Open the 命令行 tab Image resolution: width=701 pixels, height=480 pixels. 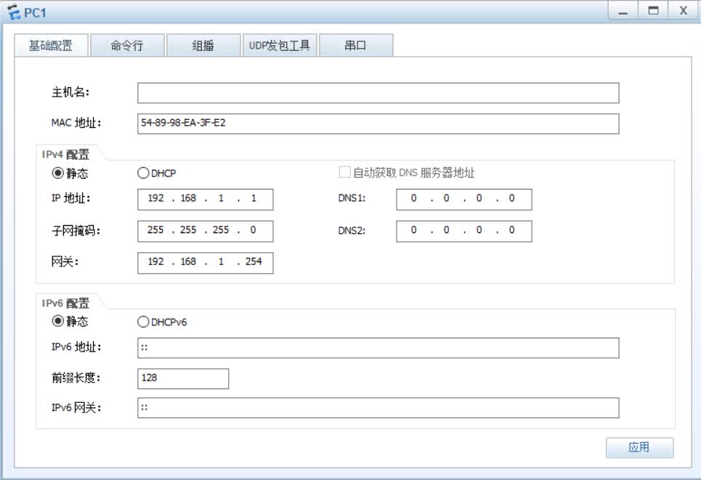(126, 46)
